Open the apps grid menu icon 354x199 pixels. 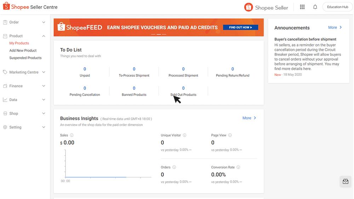(x=302, y=7)
